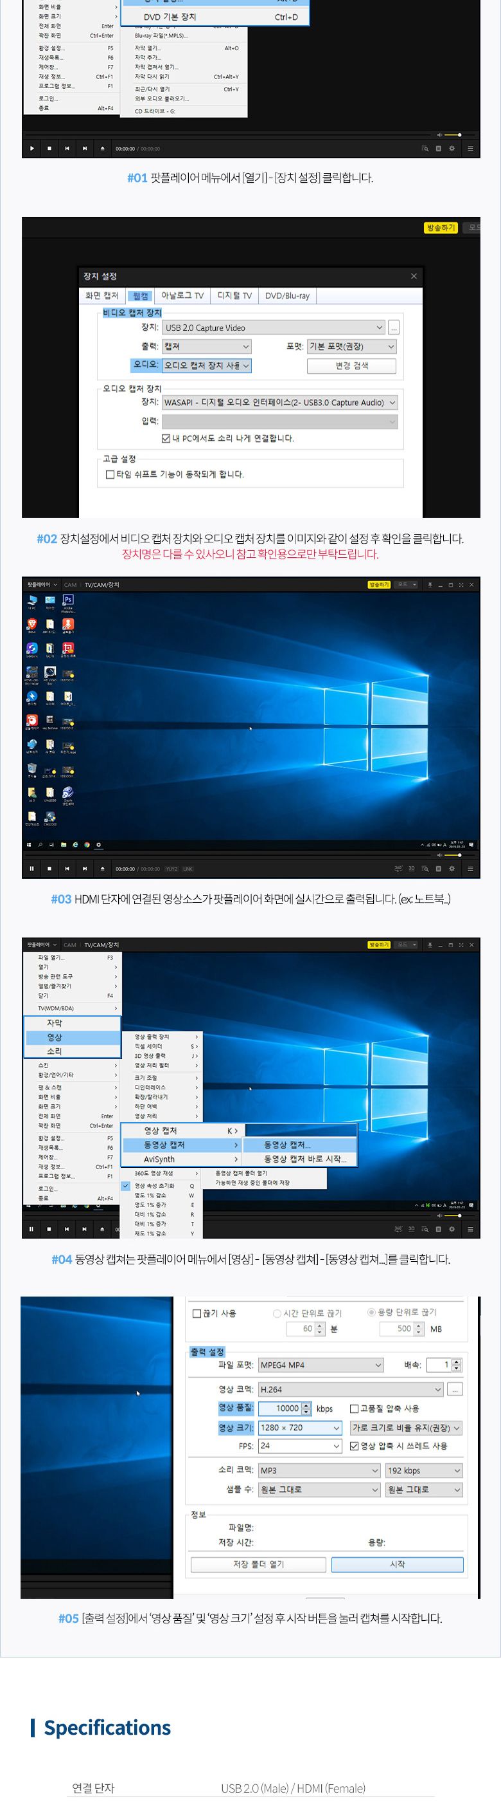Screen dimensions: 501x1801
Task: Click the browse button next to the 장치 dropdown
Action: point(394,328)
